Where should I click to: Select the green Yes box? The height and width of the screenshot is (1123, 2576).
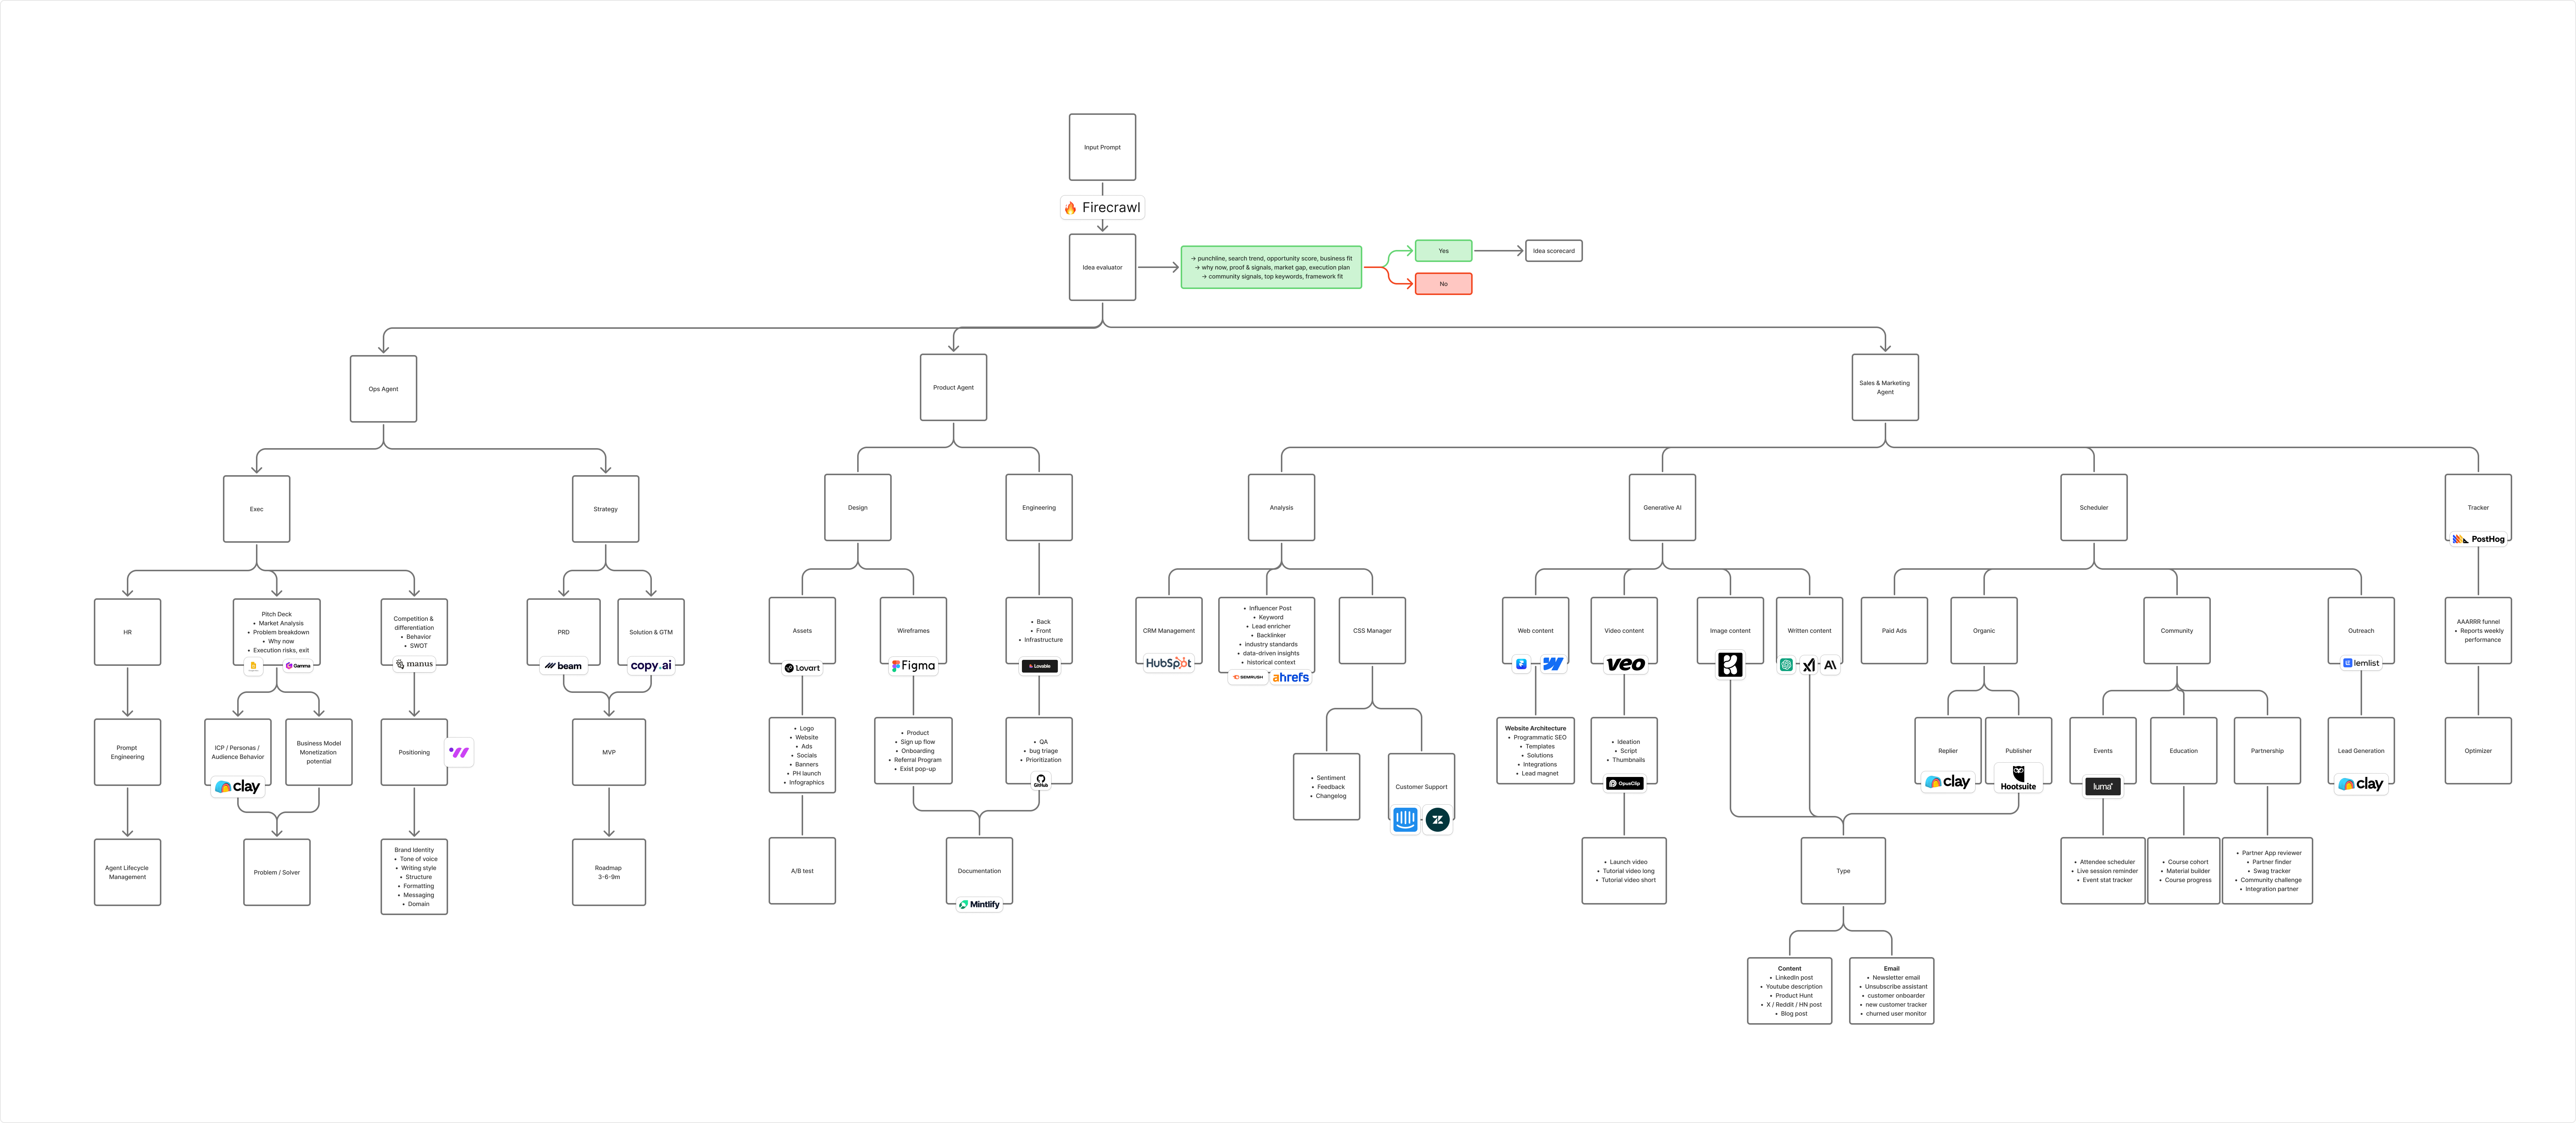pyautogui.click(x=1443, y=251)
